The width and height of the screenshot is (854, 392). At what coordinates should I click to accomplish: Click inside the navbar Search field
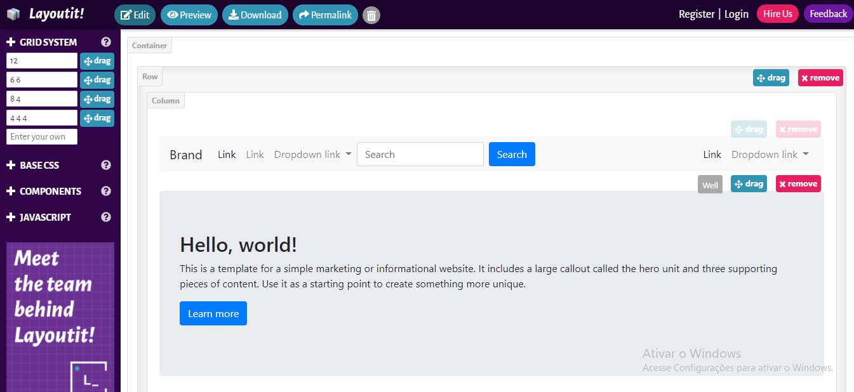point(420,154)
